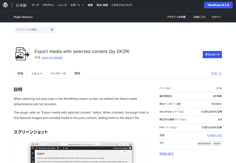Open author link joost de keijzer

tap(52, 58)
